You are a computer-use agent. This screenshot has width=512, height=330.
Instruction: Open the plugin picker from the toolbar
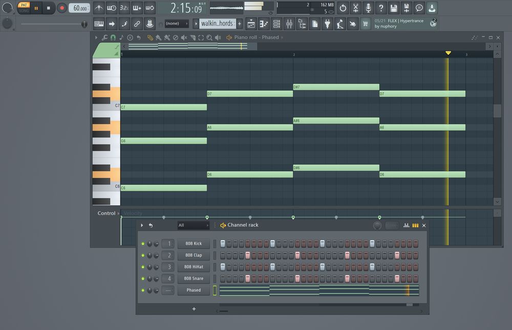click(327, 23)
